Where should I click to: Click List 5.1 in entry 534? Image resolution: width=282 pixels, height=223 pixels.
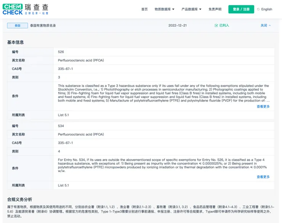63,185
